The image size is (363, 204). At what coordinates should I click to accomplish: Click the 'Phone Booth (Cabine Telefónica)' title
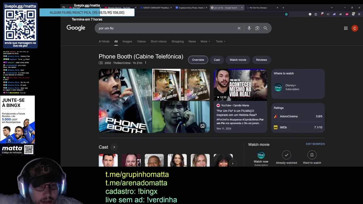coord(141,56)
